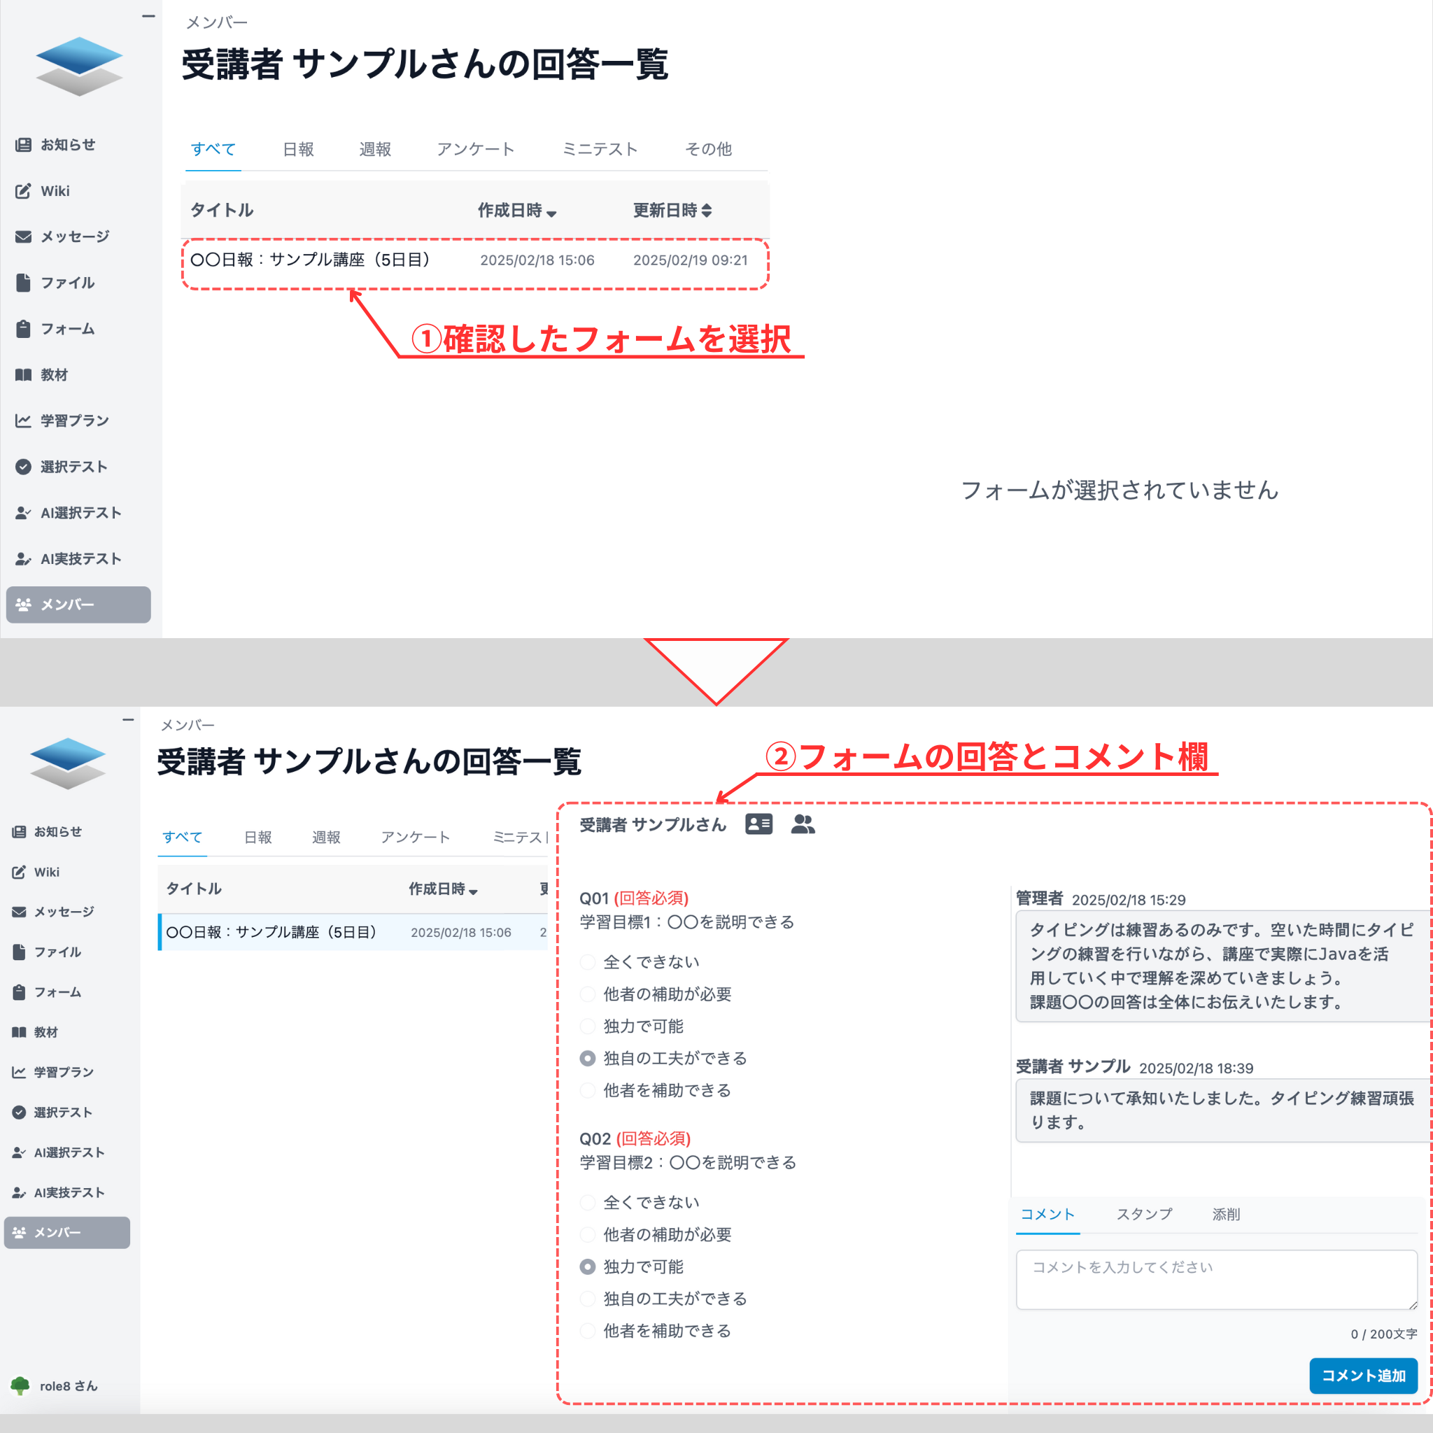Collapse top sidebar with minus icon

[x=148, y=15]
